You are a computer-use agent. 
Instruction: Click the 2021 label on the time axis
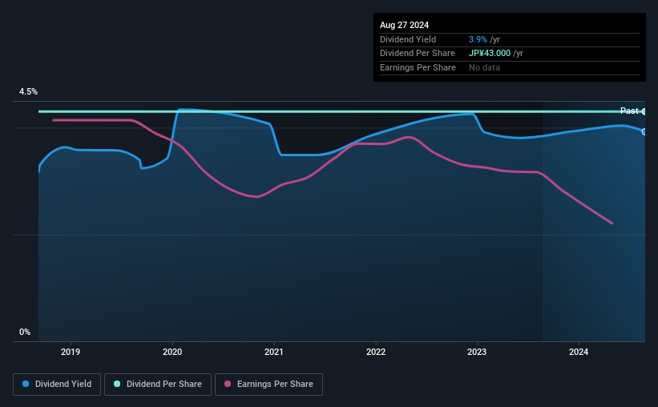pos(274,352)
